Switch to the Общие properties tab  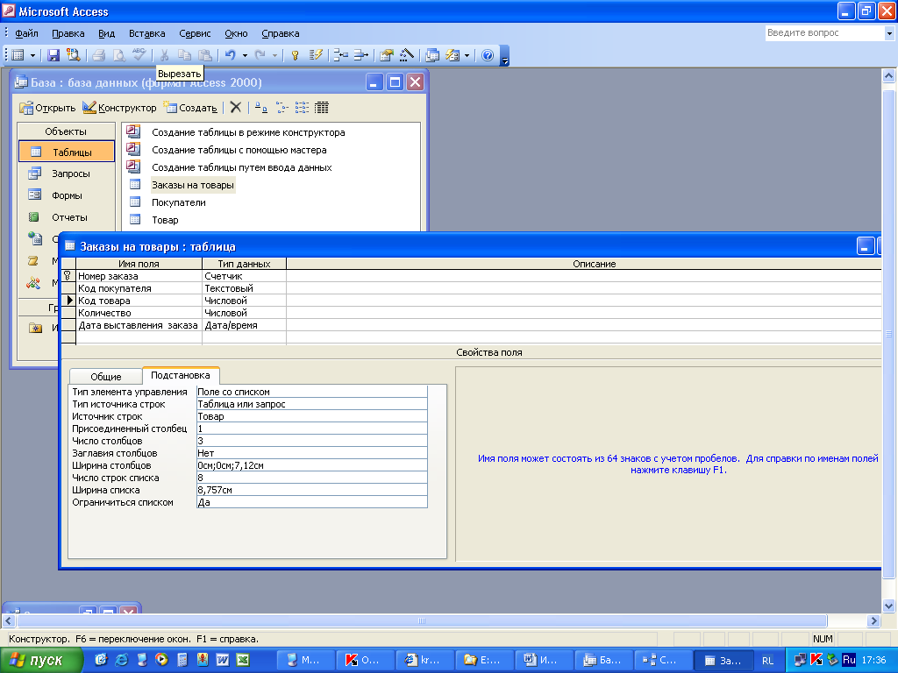pyautogui.click(x=106, y=377)
